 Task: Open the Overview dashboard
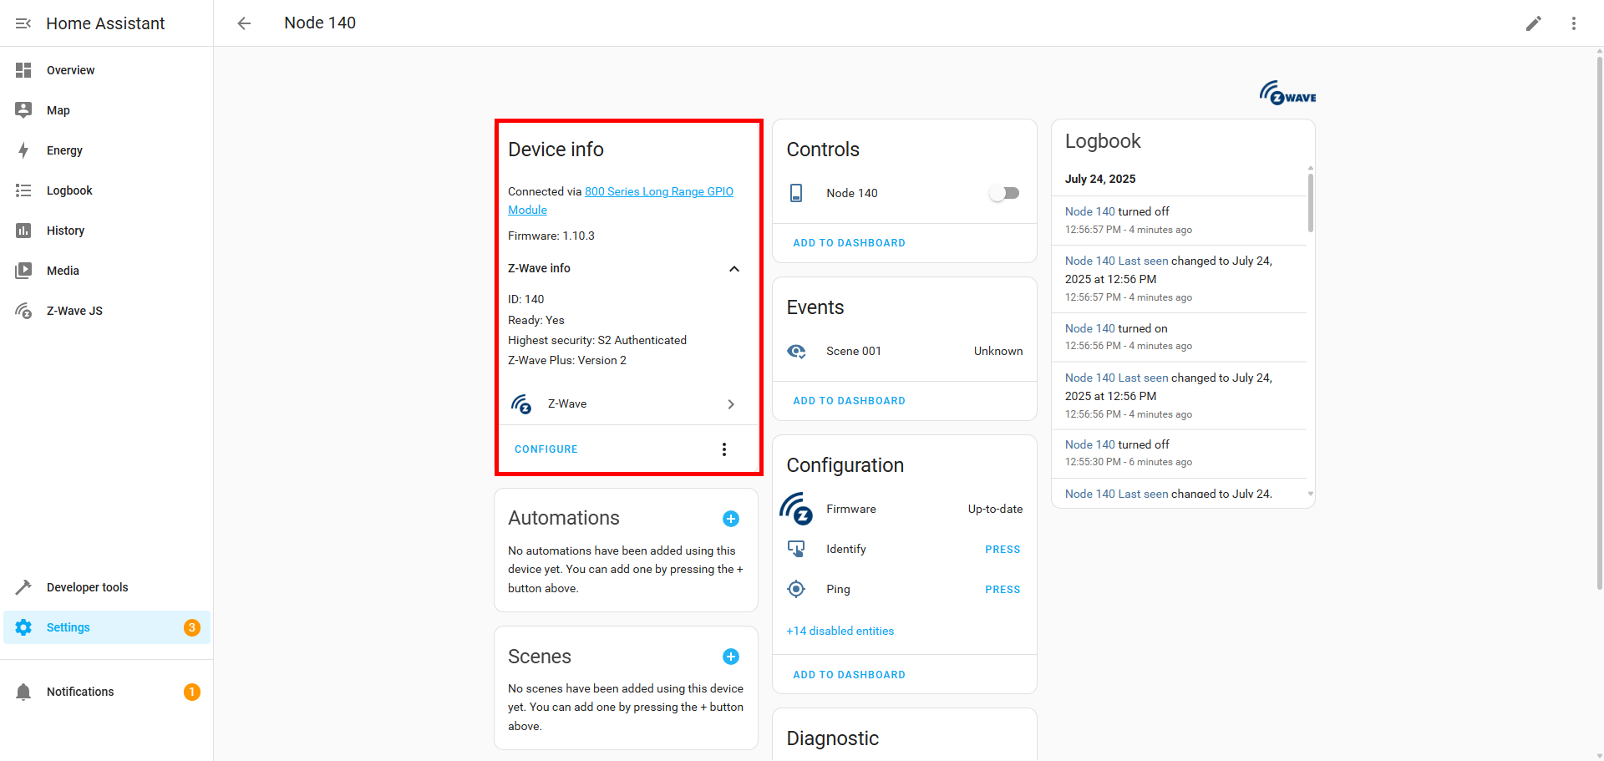point(107,70)
